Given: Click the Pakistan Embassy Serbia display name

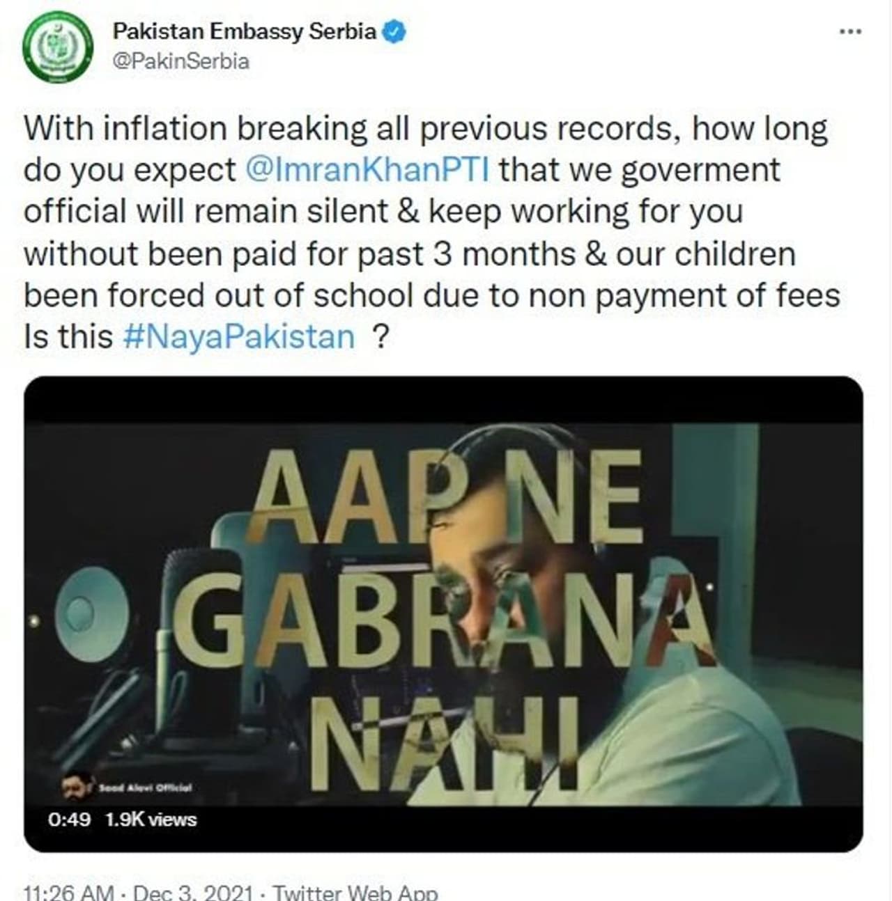Looking at the screenshot, I should 245,31.
